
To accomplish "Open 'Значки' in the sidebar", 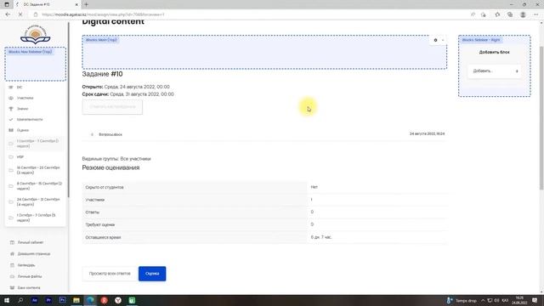I will click(x=23, y=109).
